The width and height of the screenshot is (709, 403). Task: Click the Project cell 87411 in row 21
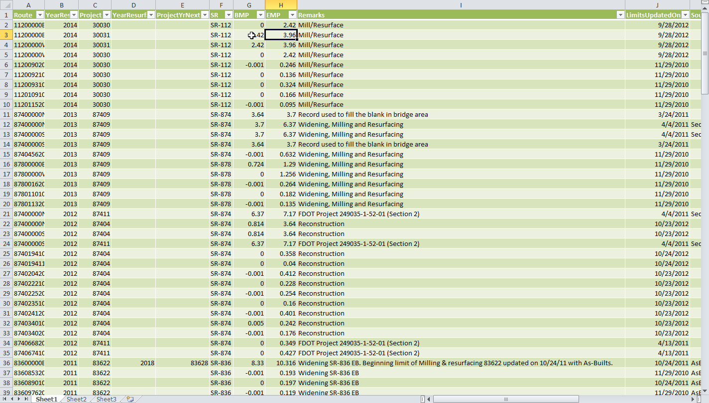95,214
